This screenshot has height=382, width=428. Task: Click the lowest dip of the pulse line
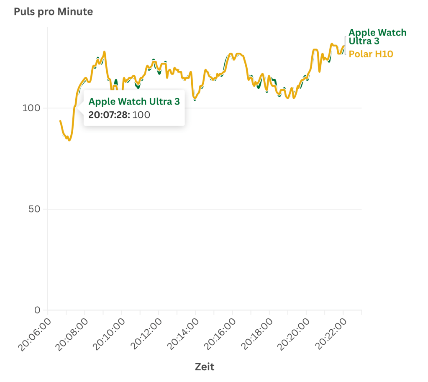(x=69, y=140)
